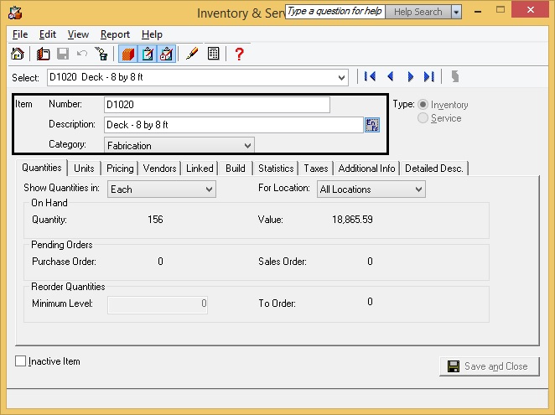Viewport: 555px width, 415px height.
Task: Switch to the Statistics tab
Action: 276,169
